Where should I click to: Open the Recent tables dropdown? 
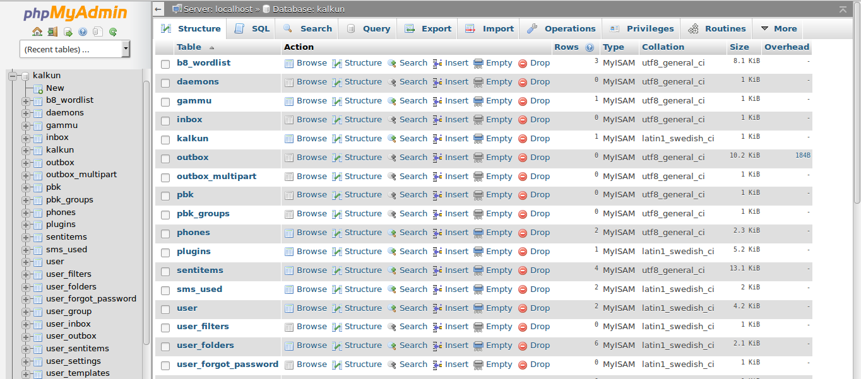74,49
